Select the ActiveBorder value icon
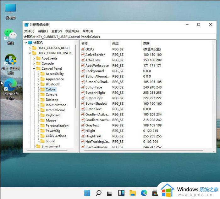This screenshot has height=199, width=220. (x=83, y=55)
